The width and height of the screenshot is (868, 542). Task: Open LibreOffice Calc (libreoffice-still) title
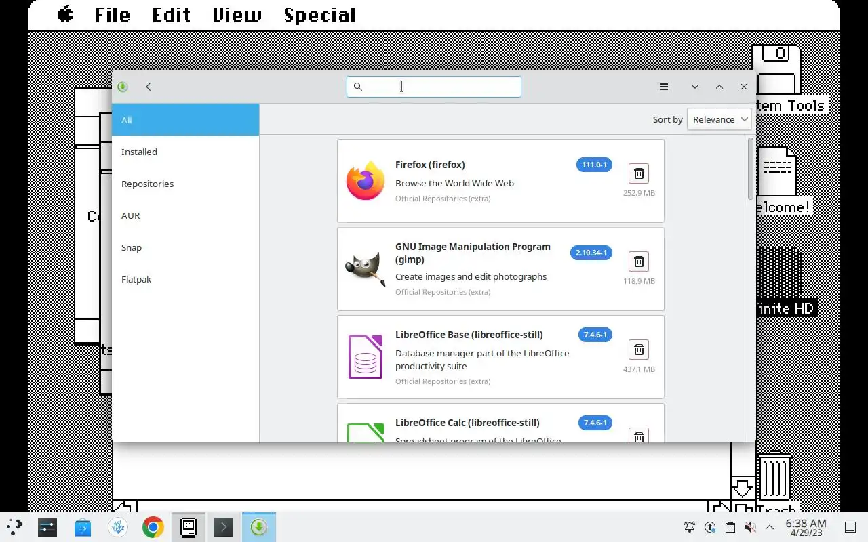pyautogui.click(x=467, y=423)
